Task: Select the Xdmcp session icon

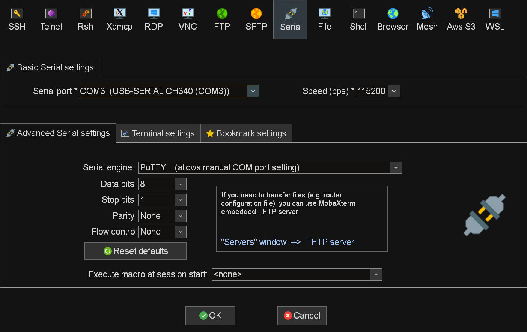Action: click(119, 19)
